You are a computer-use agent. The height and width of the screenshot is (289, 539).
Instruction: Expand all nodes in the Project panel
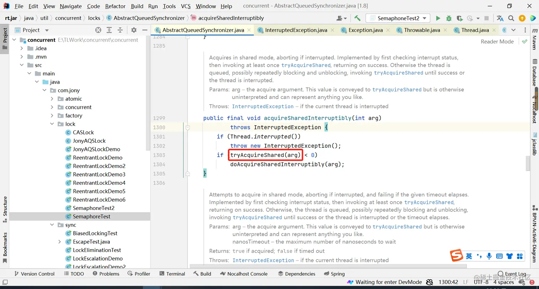click(x=109, y=30)
